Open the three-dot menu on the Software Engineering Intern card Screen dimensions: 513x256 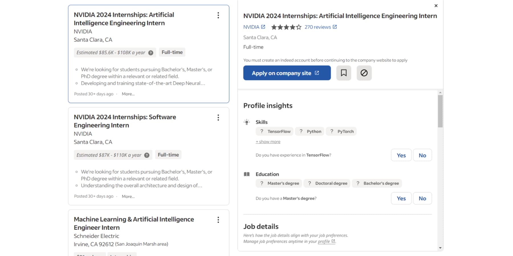(218, 117)
